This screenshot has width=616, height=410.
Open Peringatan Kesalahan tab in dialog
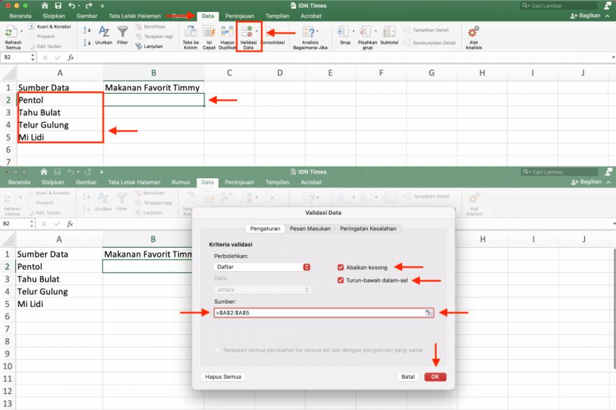coord(368,229)
